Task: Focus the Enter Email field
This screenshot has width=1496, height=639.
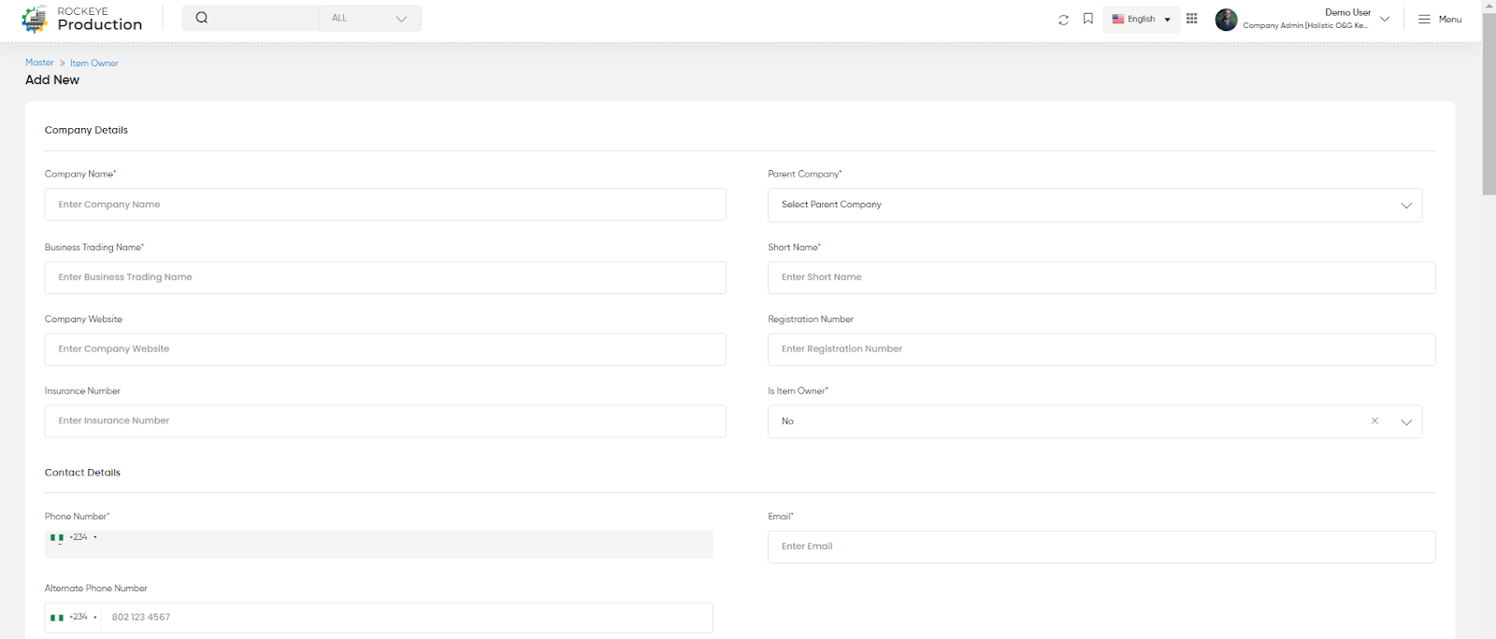Action: 1101,547
